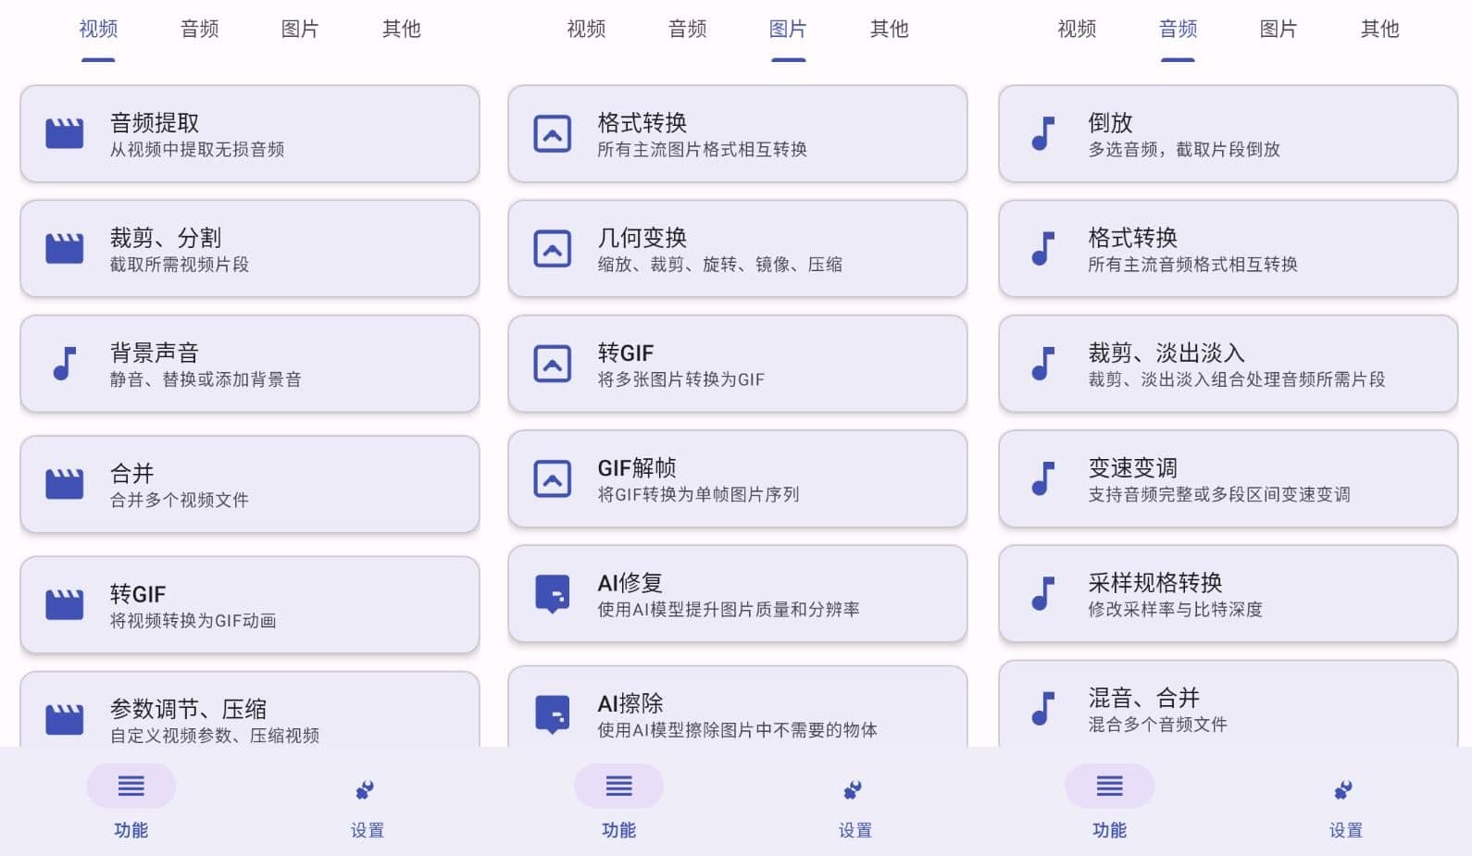
Task: Open the 参数调节、压缩 card
Action: 250,714
